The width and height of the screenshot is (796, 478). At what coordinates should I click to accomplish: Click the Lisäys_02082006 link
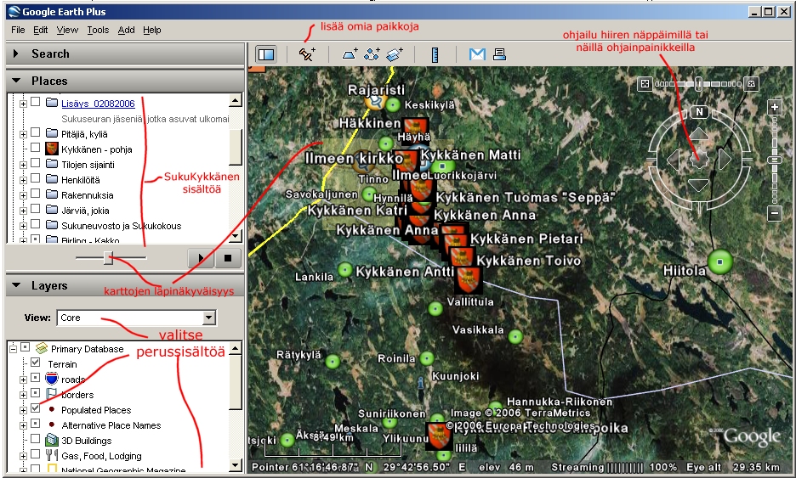click(x=98, y=104)
